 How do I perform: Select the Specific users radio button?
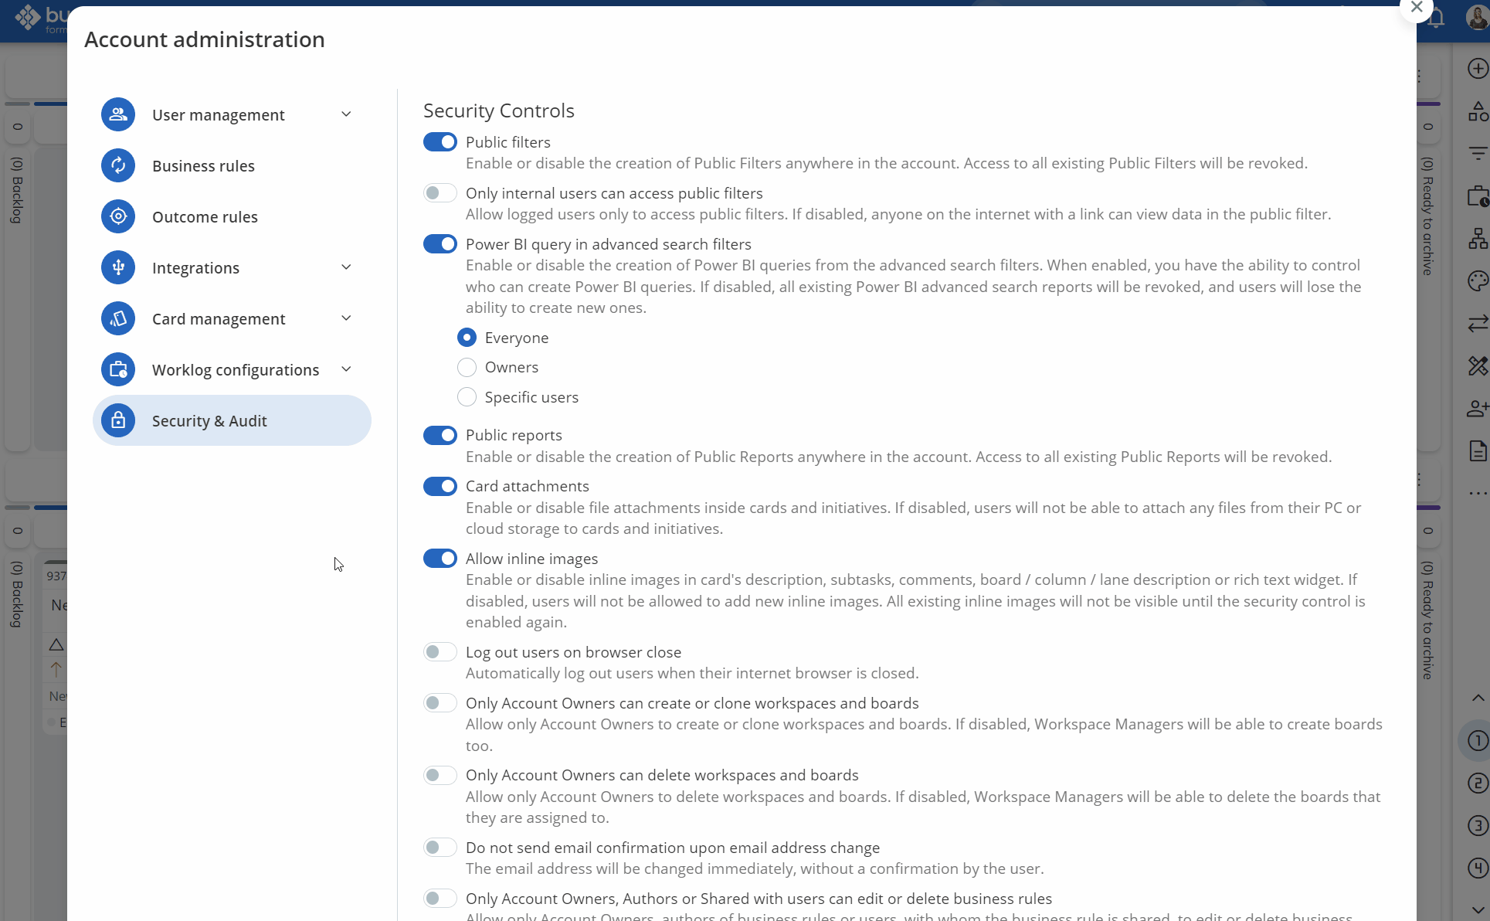tap(467, 397)
